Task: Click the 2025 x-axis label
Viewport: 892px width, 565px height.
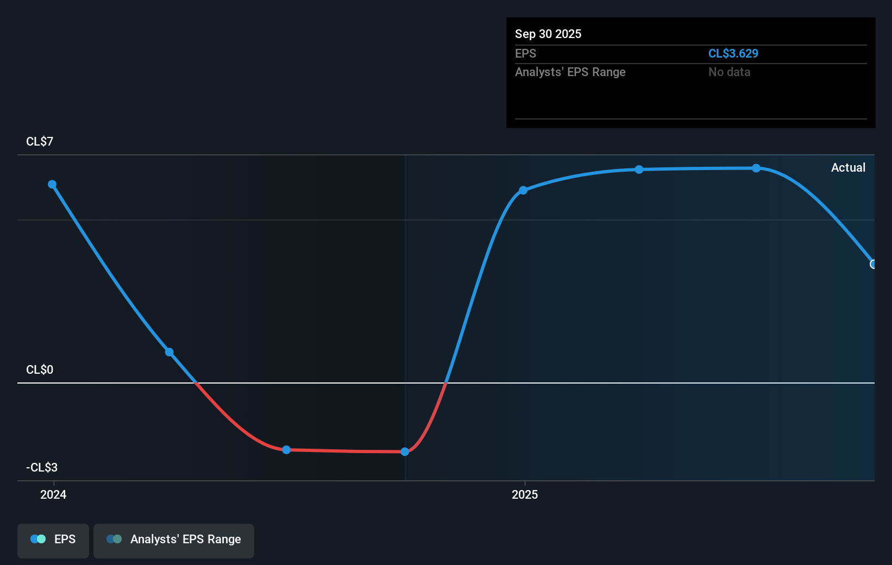Action: tap(525, 494)
